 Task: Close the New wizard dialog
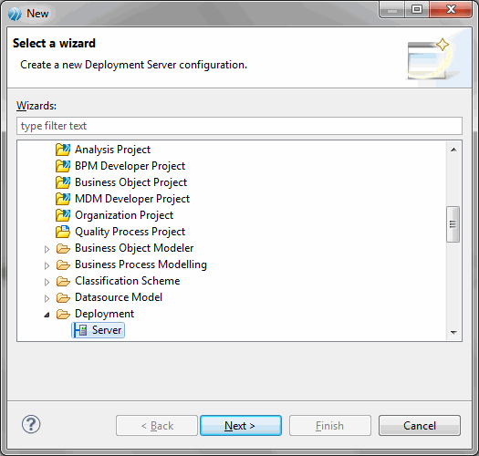point(451,10)
